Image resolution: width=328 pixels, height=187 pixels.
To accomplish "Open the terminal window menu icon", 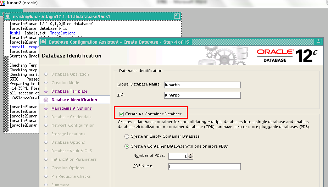I will [x=8, y=16].
